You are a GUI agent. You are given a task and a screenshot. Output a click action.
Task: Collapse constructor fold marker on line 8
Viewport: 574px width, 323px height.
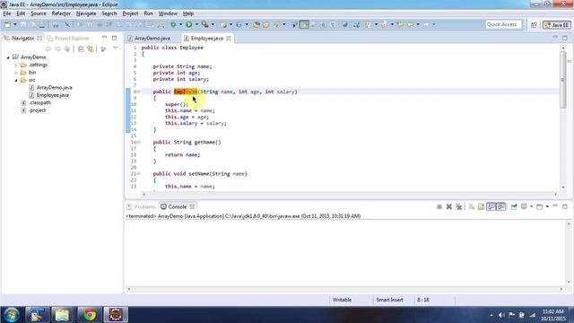click(x=139, y=92)
